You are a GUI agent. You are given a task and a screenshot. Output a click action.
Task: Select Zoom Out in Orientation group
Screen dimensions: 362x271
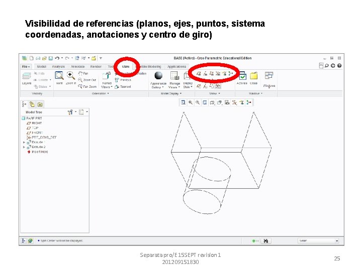click(x=87, y=80)
